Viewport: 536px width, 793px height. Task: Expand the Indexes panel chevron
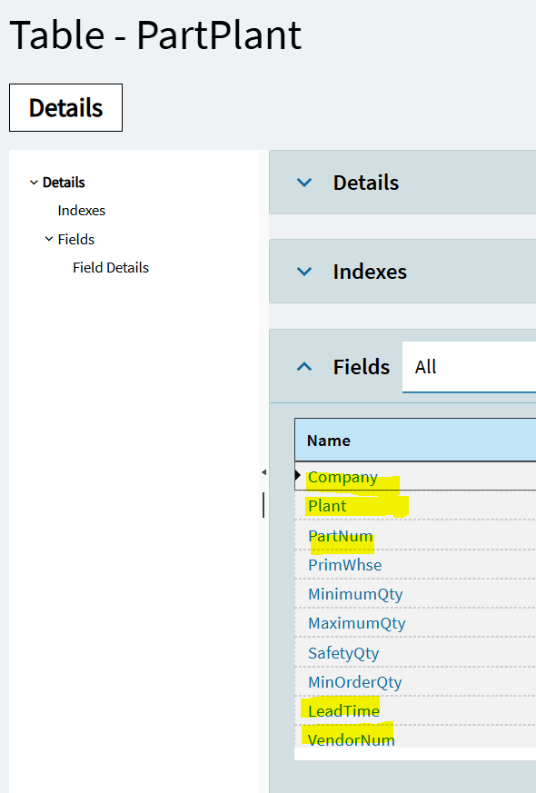[x=304, y=272]
